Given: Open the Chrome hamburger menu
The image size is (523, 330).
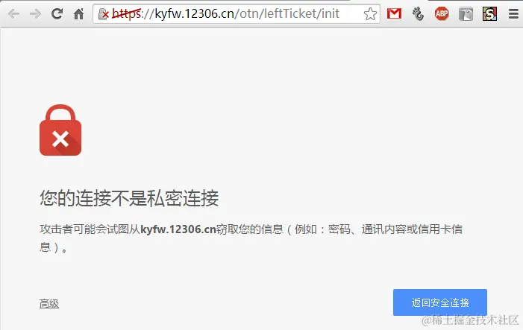Looking at the screenshot, I should click(513, 14).
